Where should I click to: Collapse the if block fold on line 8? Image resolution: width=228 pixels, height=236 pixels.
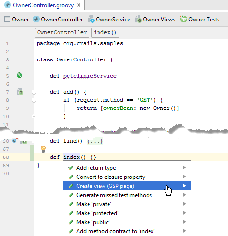pos(34,100)
